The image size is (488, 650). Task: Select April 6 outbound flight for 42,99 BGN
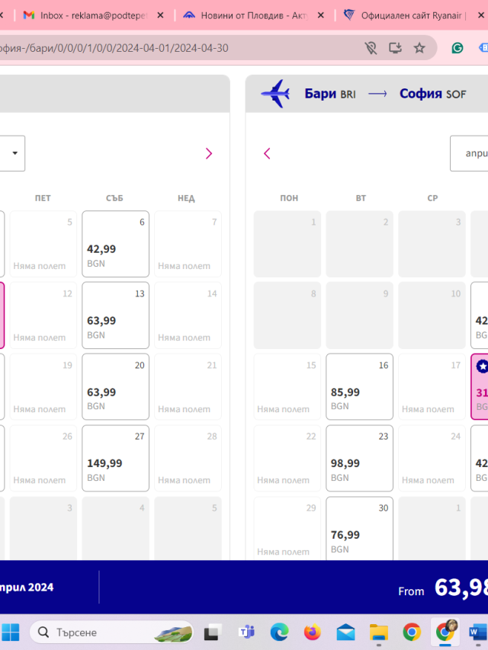(115, 244)
